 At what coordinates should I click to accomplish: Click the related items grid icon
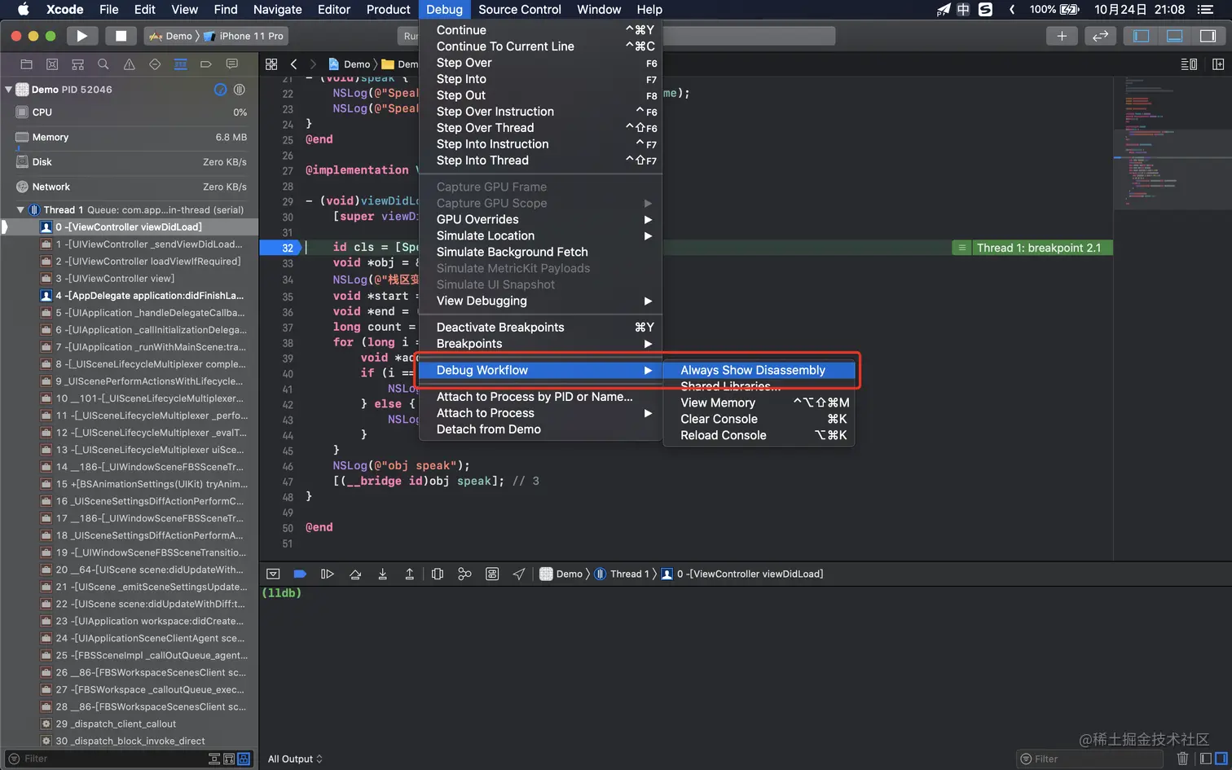pos(271,64)
